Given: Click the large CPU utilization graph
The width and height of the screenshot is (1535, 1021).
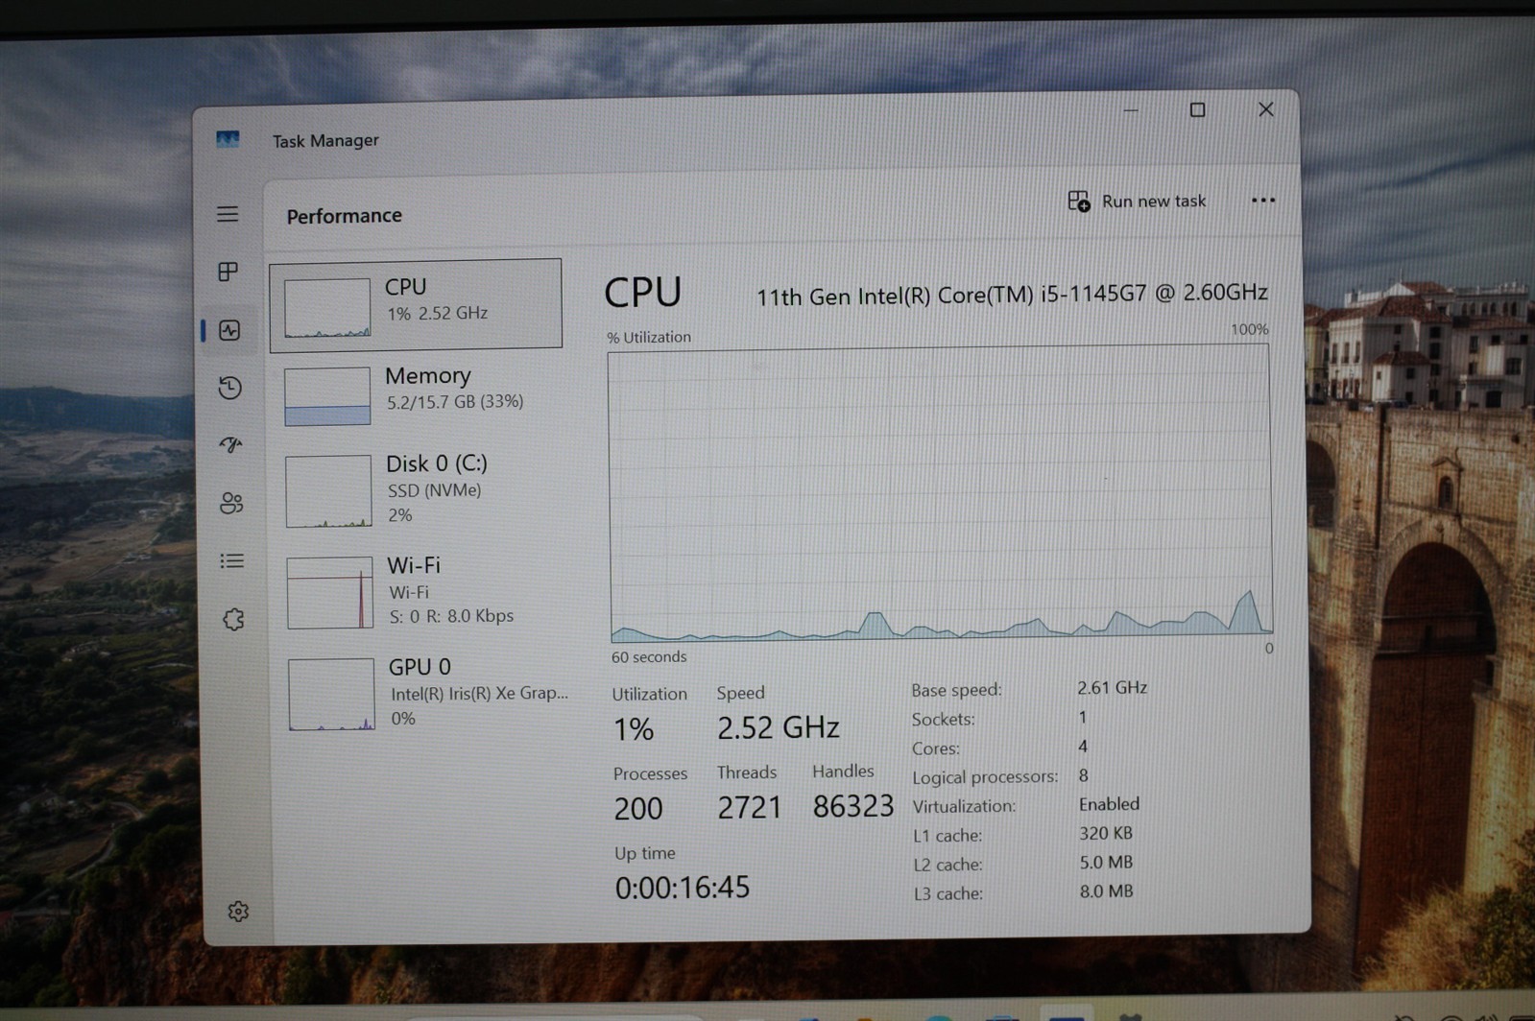Looking at the screenshot, I should pyautogui.click(x=941, y=494).
